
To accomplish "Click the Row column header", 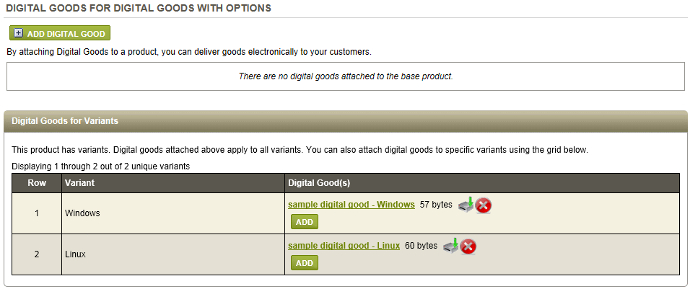I will [37, 183].
